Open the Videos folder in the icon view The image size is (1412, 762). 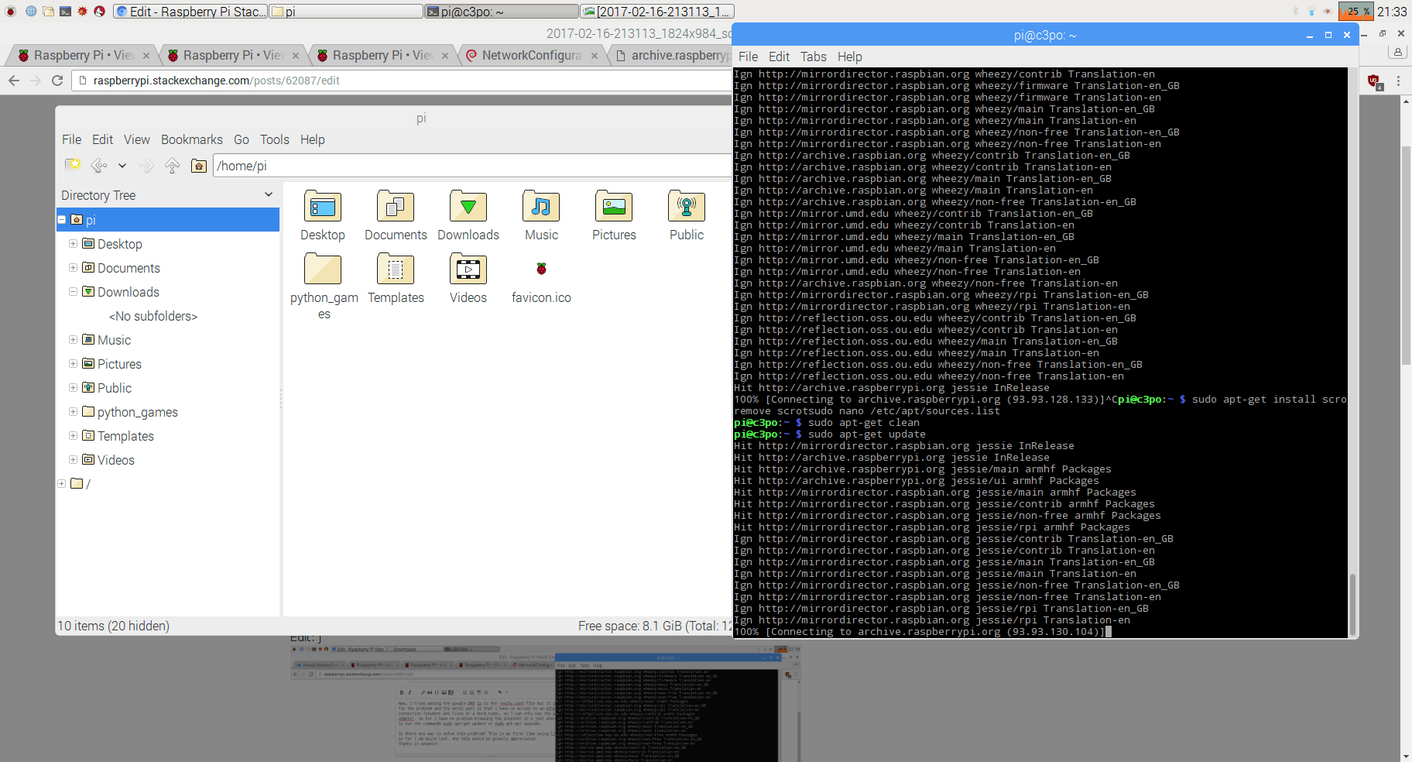468,269
